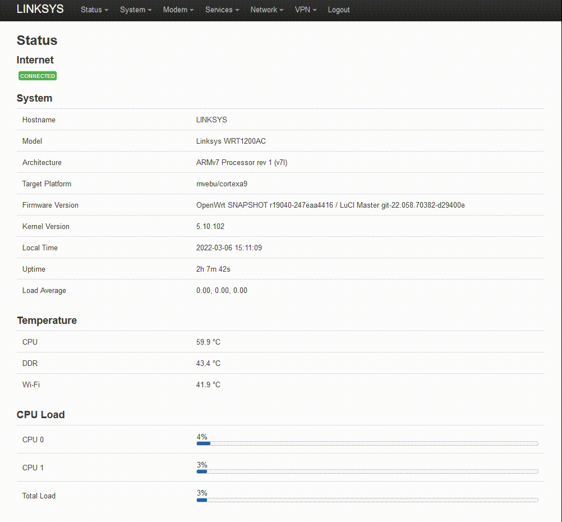
Task: Click DDR temperature 43.4 °C
Action: (x=208, y=363)
